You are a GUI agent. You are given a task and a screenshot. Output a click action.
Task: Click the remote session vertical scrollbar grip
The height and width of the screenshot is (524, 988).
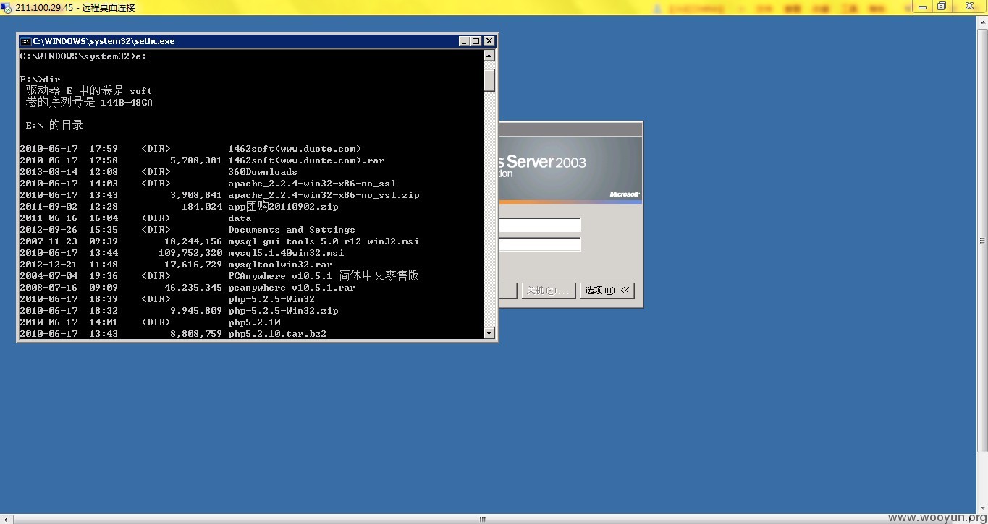click(x=982, y=241)
